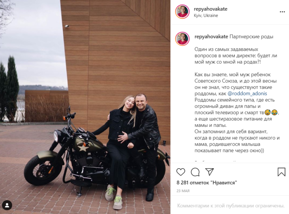Click the emoji pair after смарт тв
This screenshot has width=289, height=214.
pyautogui.click(x=271, y=112)
